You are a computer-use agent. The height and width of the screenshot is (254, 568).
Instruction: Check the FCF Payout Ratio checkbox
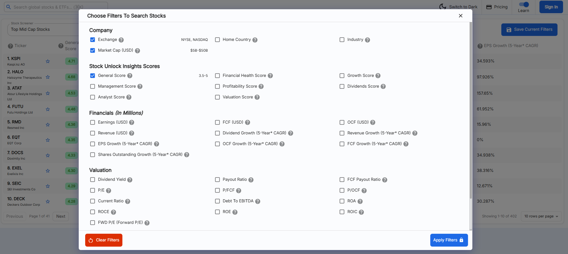(342, 180)
